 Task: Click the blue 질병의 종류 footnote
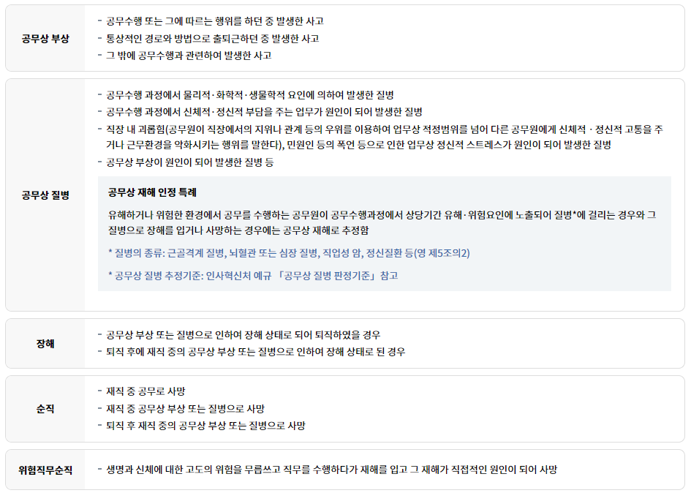(x=289, y=253)
